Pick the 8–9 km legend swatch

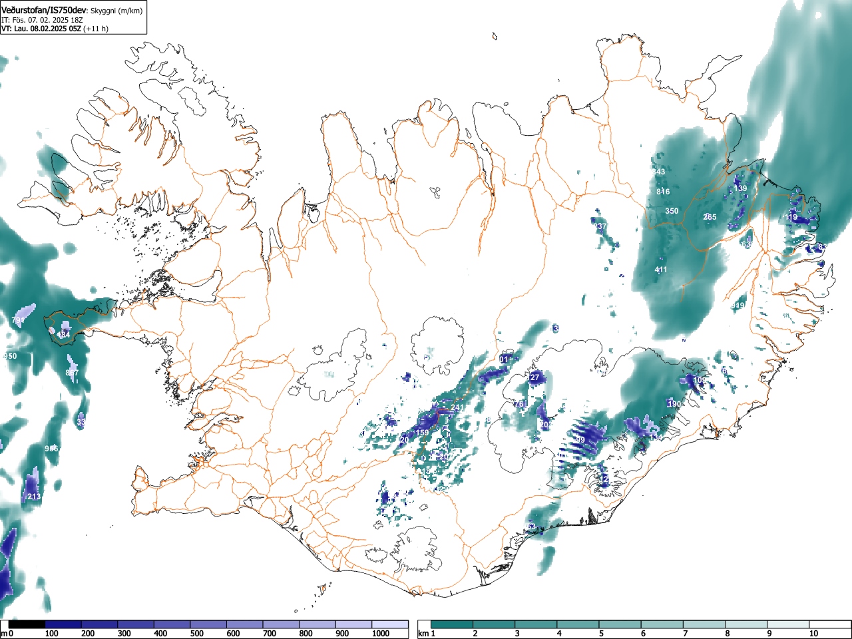point(747,624)
